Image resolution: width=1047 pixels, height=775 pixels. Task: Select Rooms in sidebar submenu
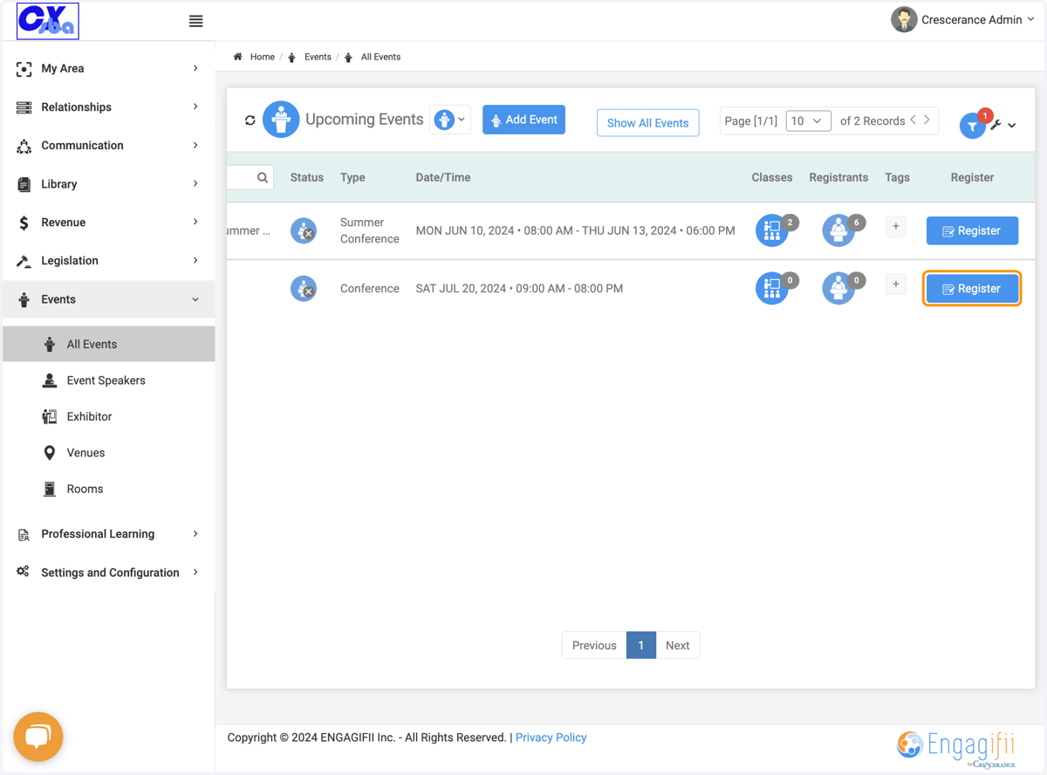[108, 489]
